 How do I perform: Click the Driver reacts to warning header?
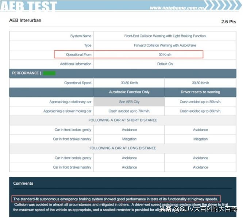(x=200, y=92)
